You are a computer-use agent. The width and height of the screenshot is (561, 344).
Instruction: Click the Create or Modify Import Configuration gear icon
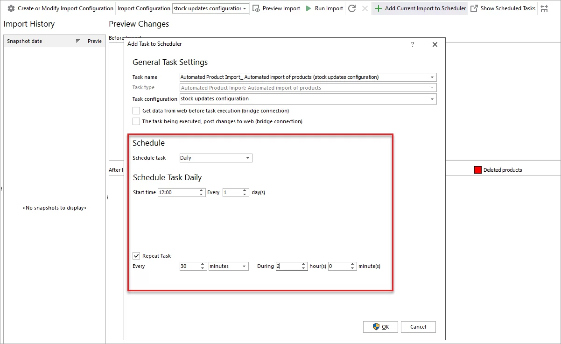(10, 8)
